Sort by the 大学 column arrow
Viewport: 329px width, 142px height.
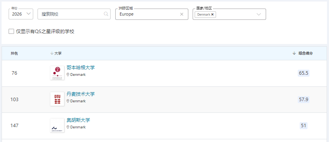point(52,53)
